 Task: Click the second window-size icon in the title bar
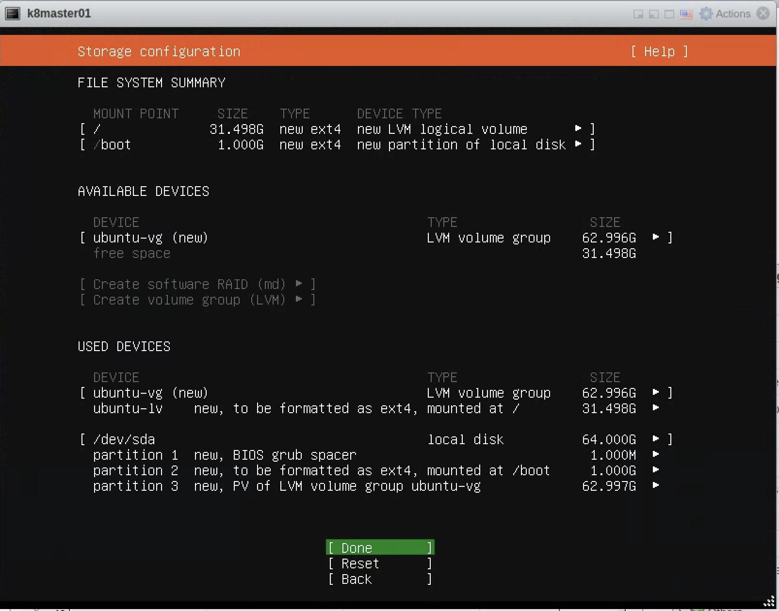(654, 14)
